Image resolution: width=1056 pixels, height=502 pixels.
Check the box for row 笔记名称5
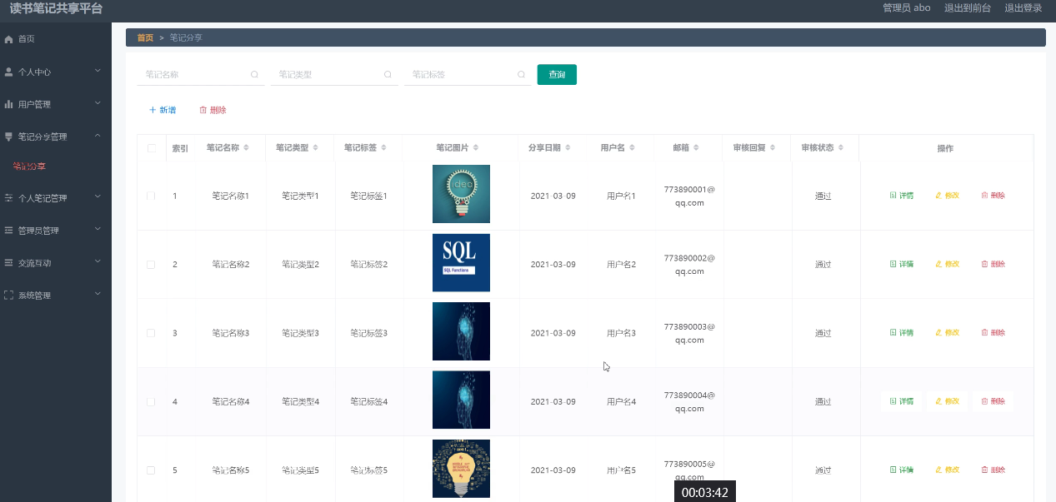pos(151,470)
